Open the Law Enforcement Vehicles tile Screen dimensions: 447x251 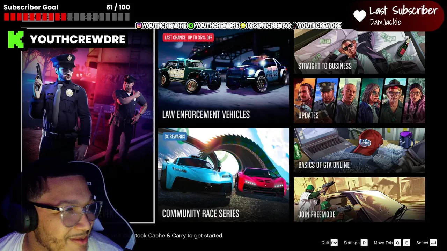tap(223, 76)
